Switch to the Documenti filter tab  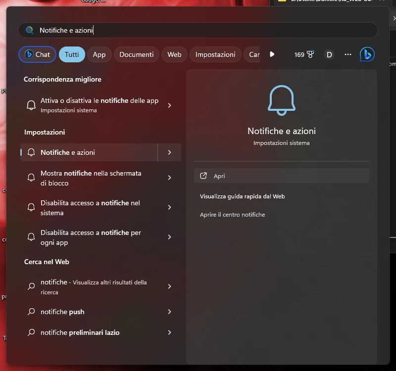(136, 54)
